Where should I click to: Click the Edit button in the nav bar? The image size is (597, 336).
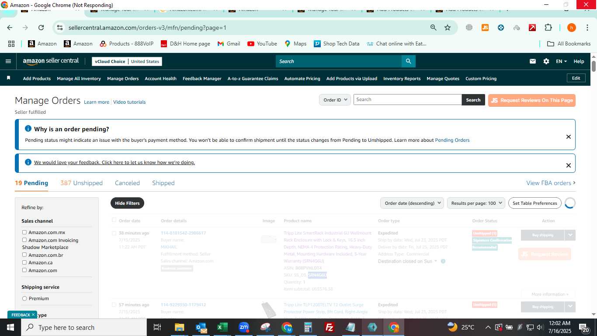576,78
